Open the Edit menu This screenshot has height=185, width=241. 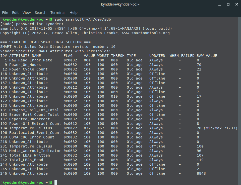(x=15, y=13)
